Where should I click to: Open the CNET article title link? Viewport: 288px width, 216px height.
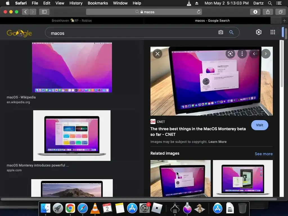198,132
